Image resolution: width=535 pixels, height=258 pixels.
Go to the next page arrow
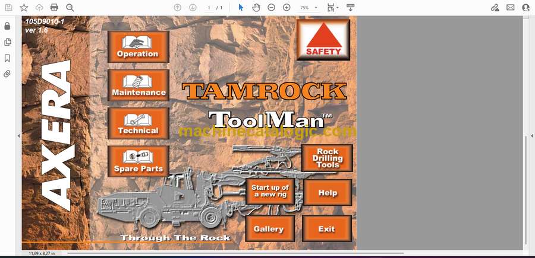[x=193, y=8]
